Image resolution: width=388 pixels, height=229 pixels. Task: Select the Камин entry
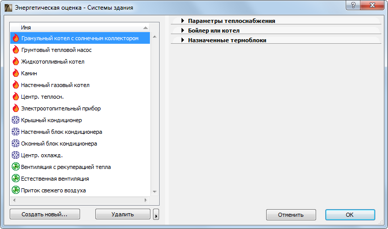tap(80, 73)
